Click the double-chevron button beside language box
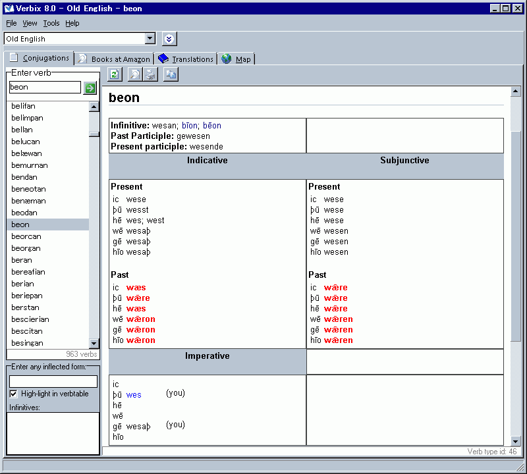The image size is (527, 474). click(x=169, y=39)
